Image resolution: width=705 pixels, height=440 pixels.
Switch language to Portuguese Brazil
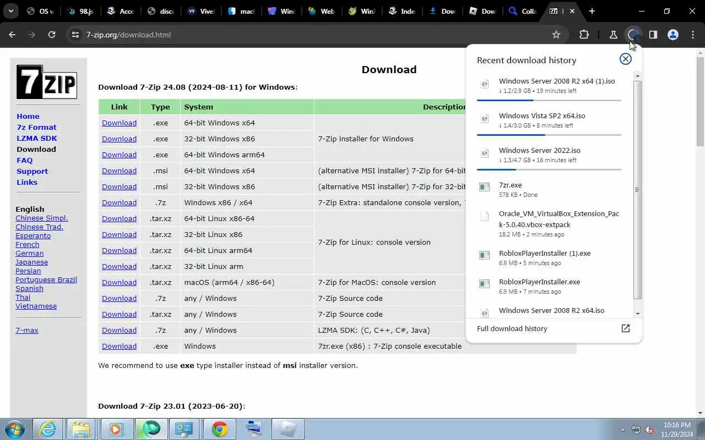[46, 279]
